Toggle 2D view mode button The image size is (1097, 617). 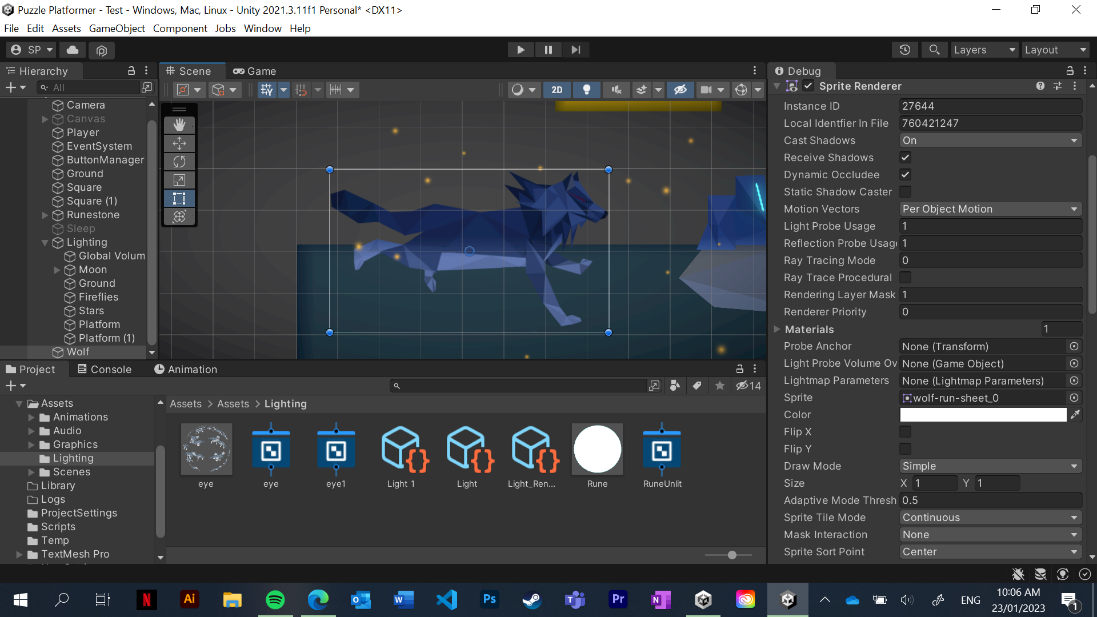pos(557,90)
